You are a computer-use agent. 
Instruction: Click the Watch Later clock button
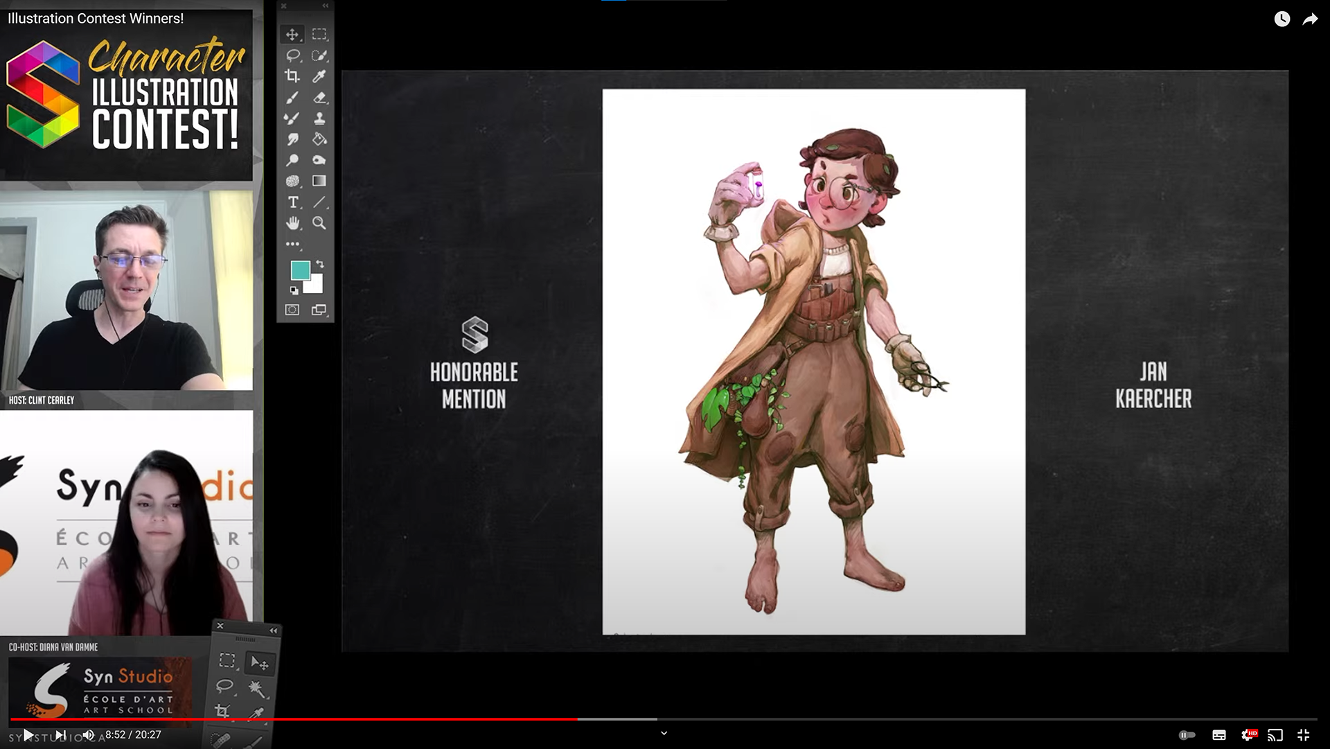tap(1282, 19)
